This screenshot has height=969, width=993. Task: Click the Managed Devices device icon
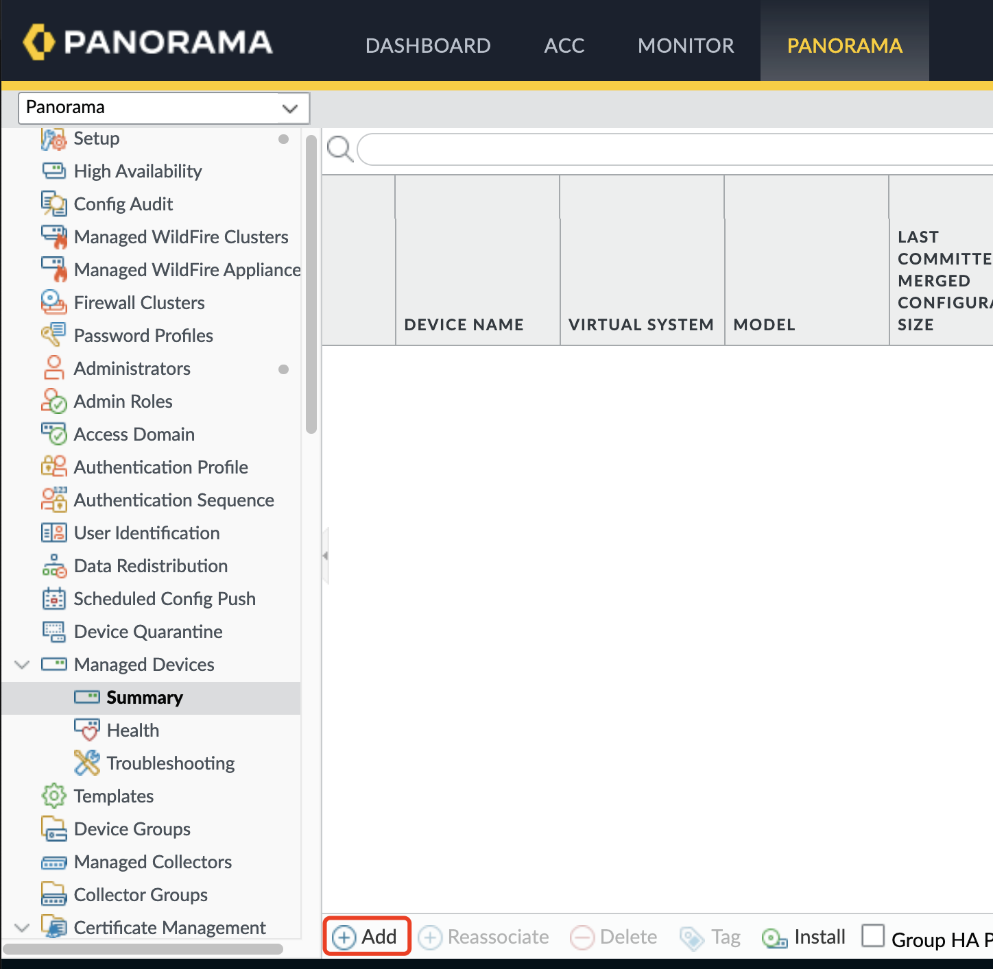(x=54, y=664)
